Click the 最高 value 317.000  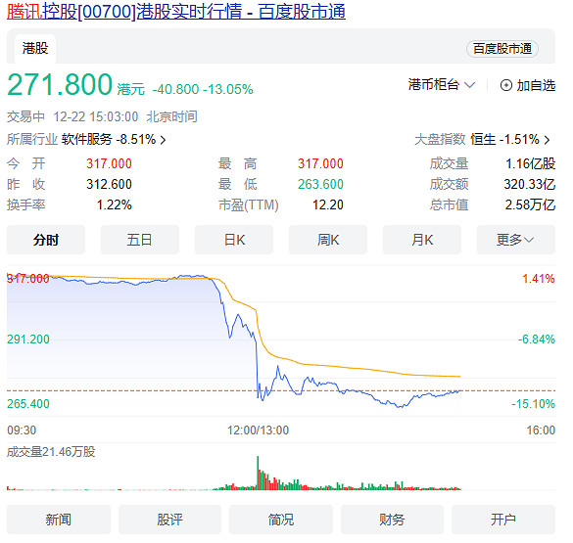point(320,163)
